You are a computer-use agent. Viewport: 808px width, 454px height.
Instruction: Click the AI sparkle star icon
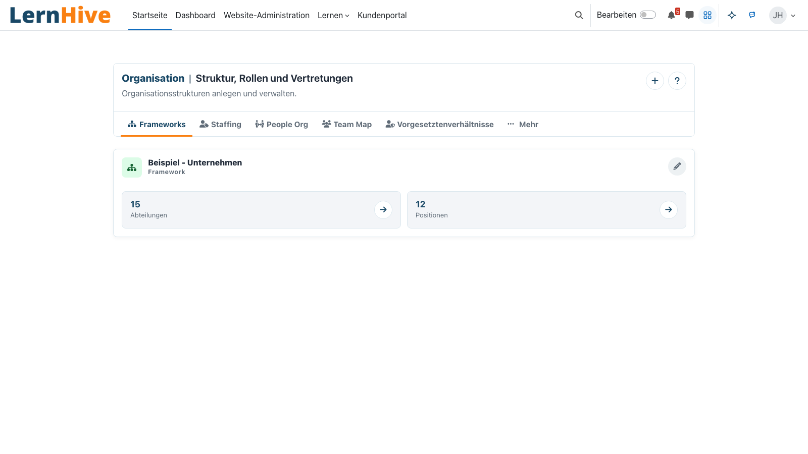(x=732, y=15)
